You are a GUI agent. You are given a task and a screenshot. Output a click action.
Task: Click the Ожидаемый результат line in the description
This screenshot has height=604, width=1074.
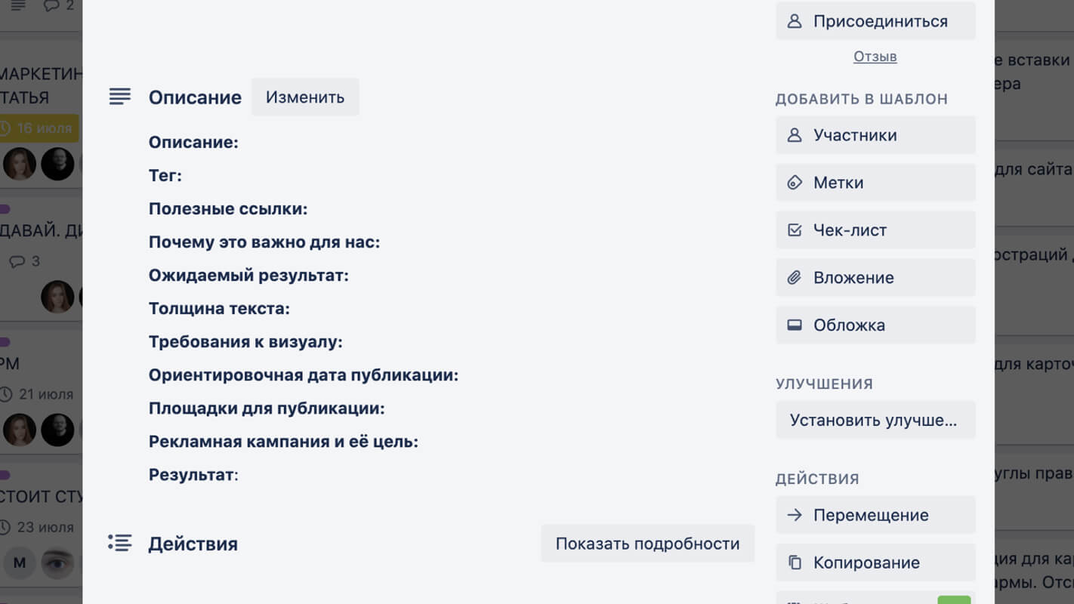click(x=248, y=276)
